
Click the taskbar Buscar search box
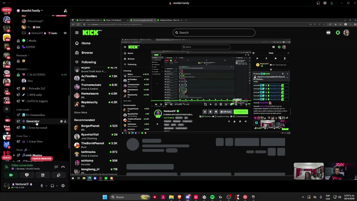[x=130, y=197]
